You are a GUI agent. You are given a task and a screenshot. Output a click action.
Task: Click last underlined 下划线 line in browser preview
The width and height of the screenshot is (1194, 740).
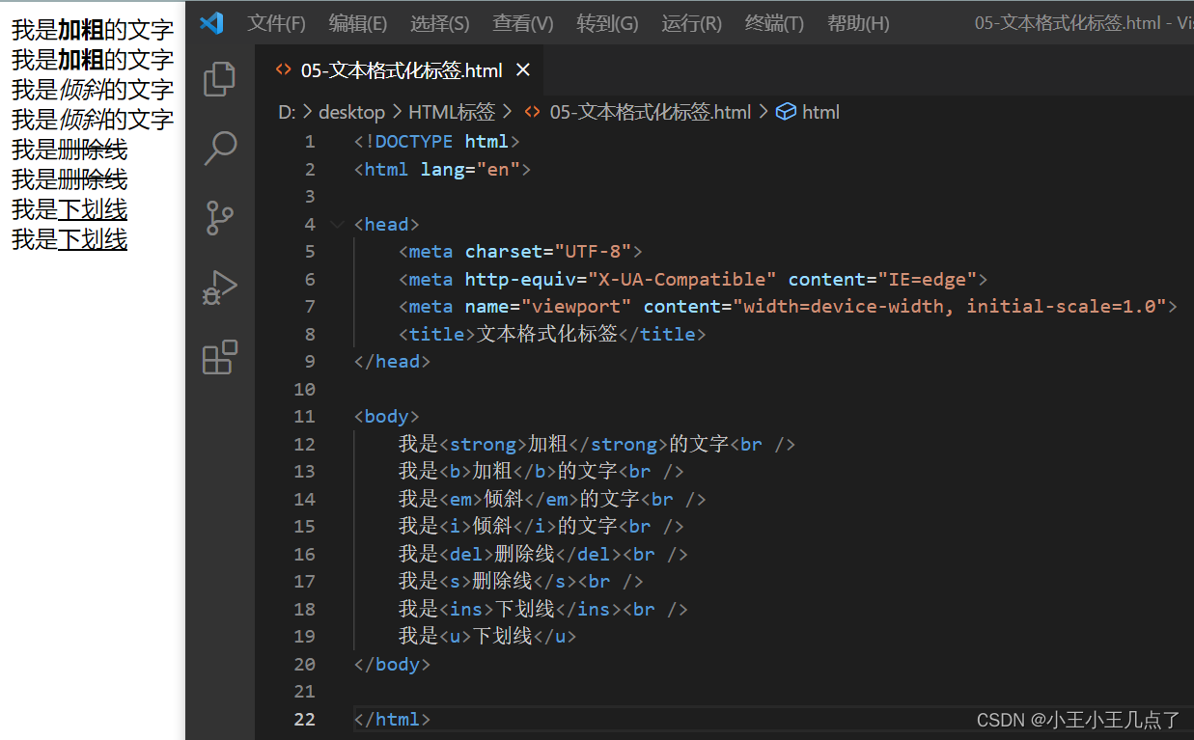tap(69, 240)
